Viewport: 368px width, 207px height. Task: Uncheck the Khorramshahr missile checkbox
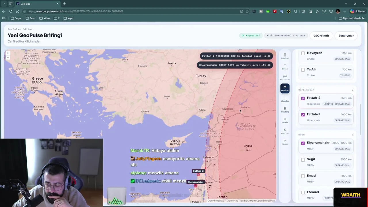pos(303,143)
